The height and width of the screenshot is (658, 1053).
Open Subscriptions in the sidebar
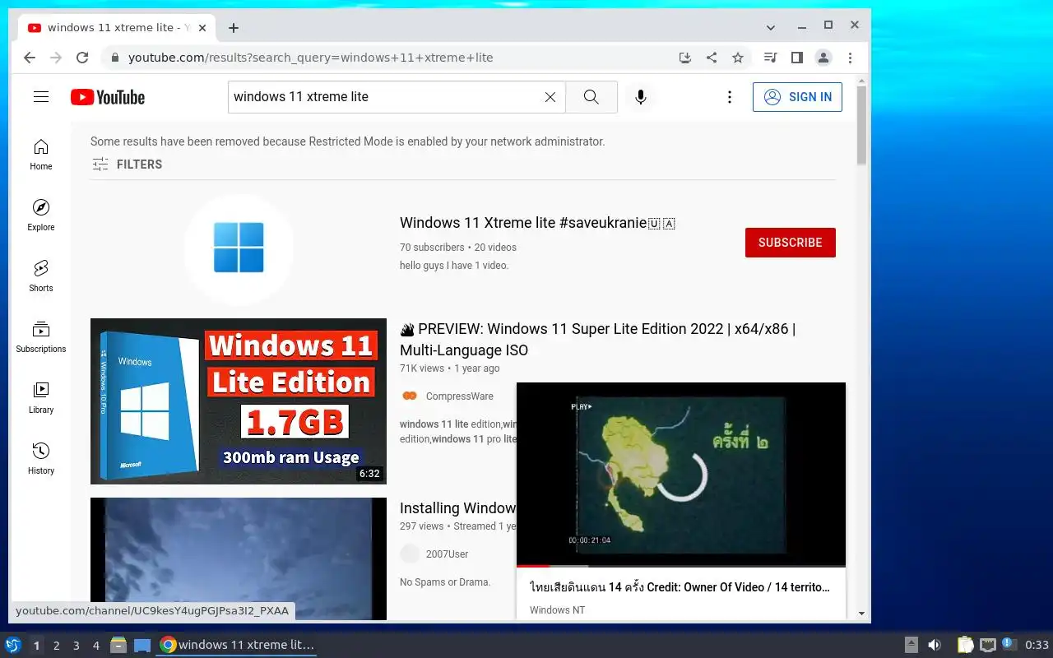[41, 337]
